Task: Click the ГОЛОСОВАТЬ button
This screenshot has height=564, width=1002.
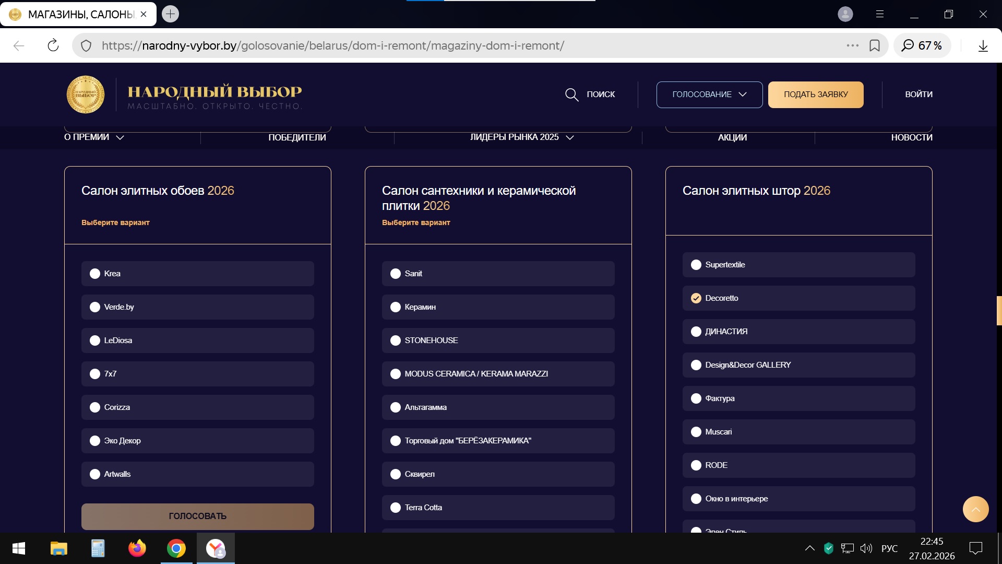Action: coord(197,516)
